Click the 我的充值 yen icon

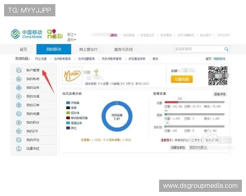pos(19,96)
